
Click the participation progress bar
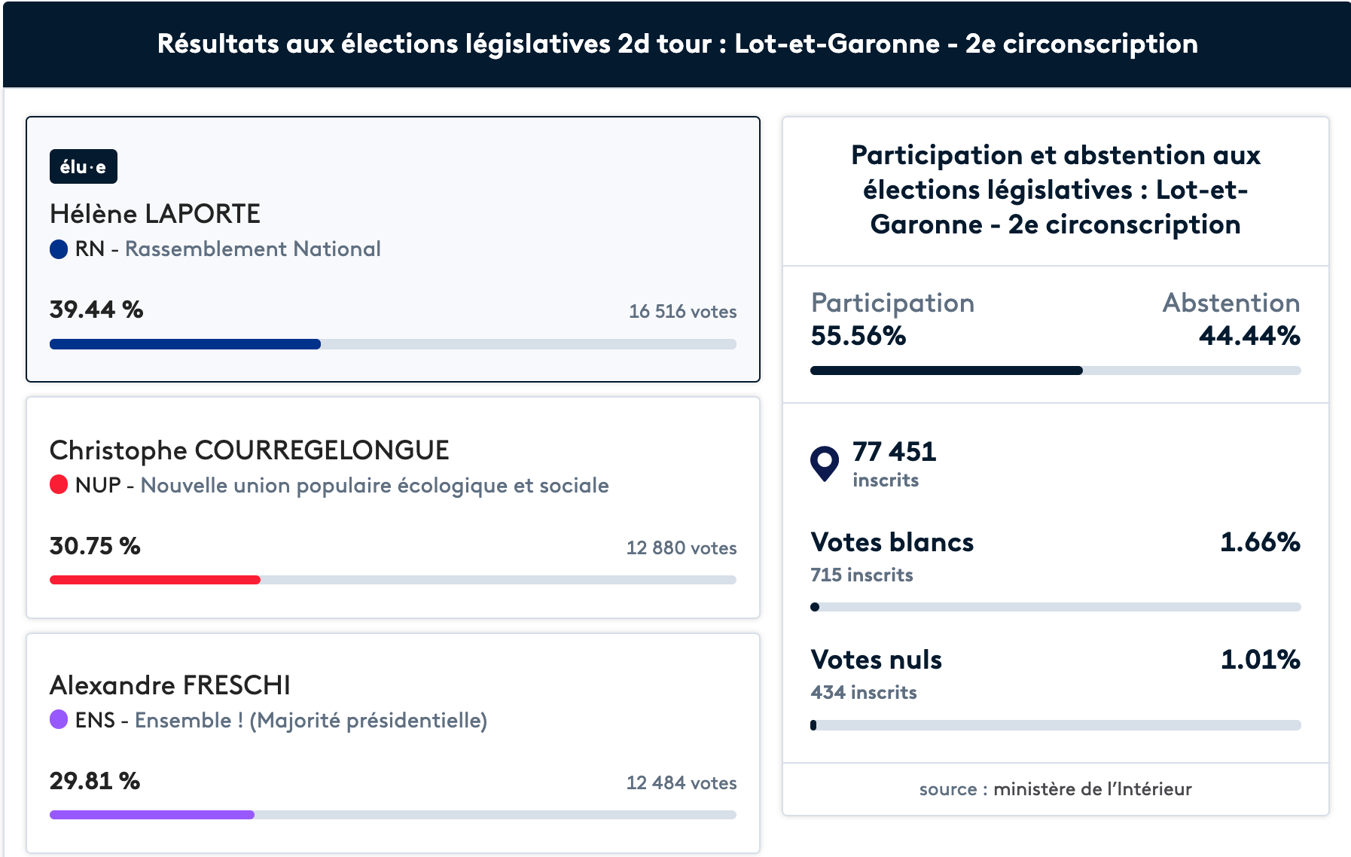click(x=1055, y=371)
